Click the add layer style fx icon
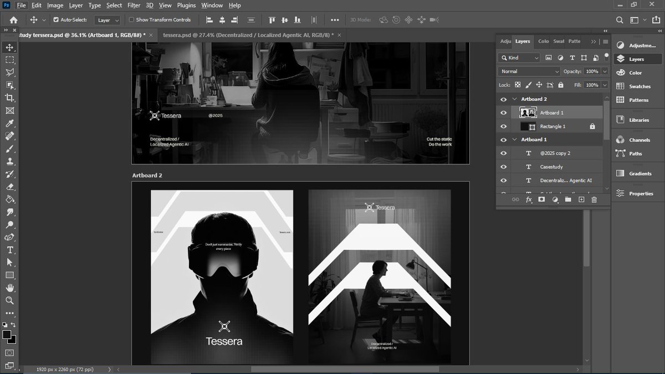The width and height of the screenshot is (665, 374). [x=529, y=199]
